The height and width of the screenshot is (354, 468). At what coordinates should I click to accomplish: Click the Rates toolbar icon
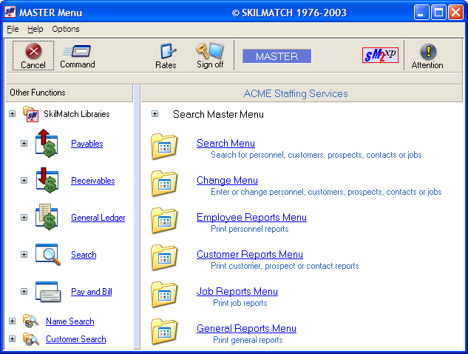pos(166,52)
